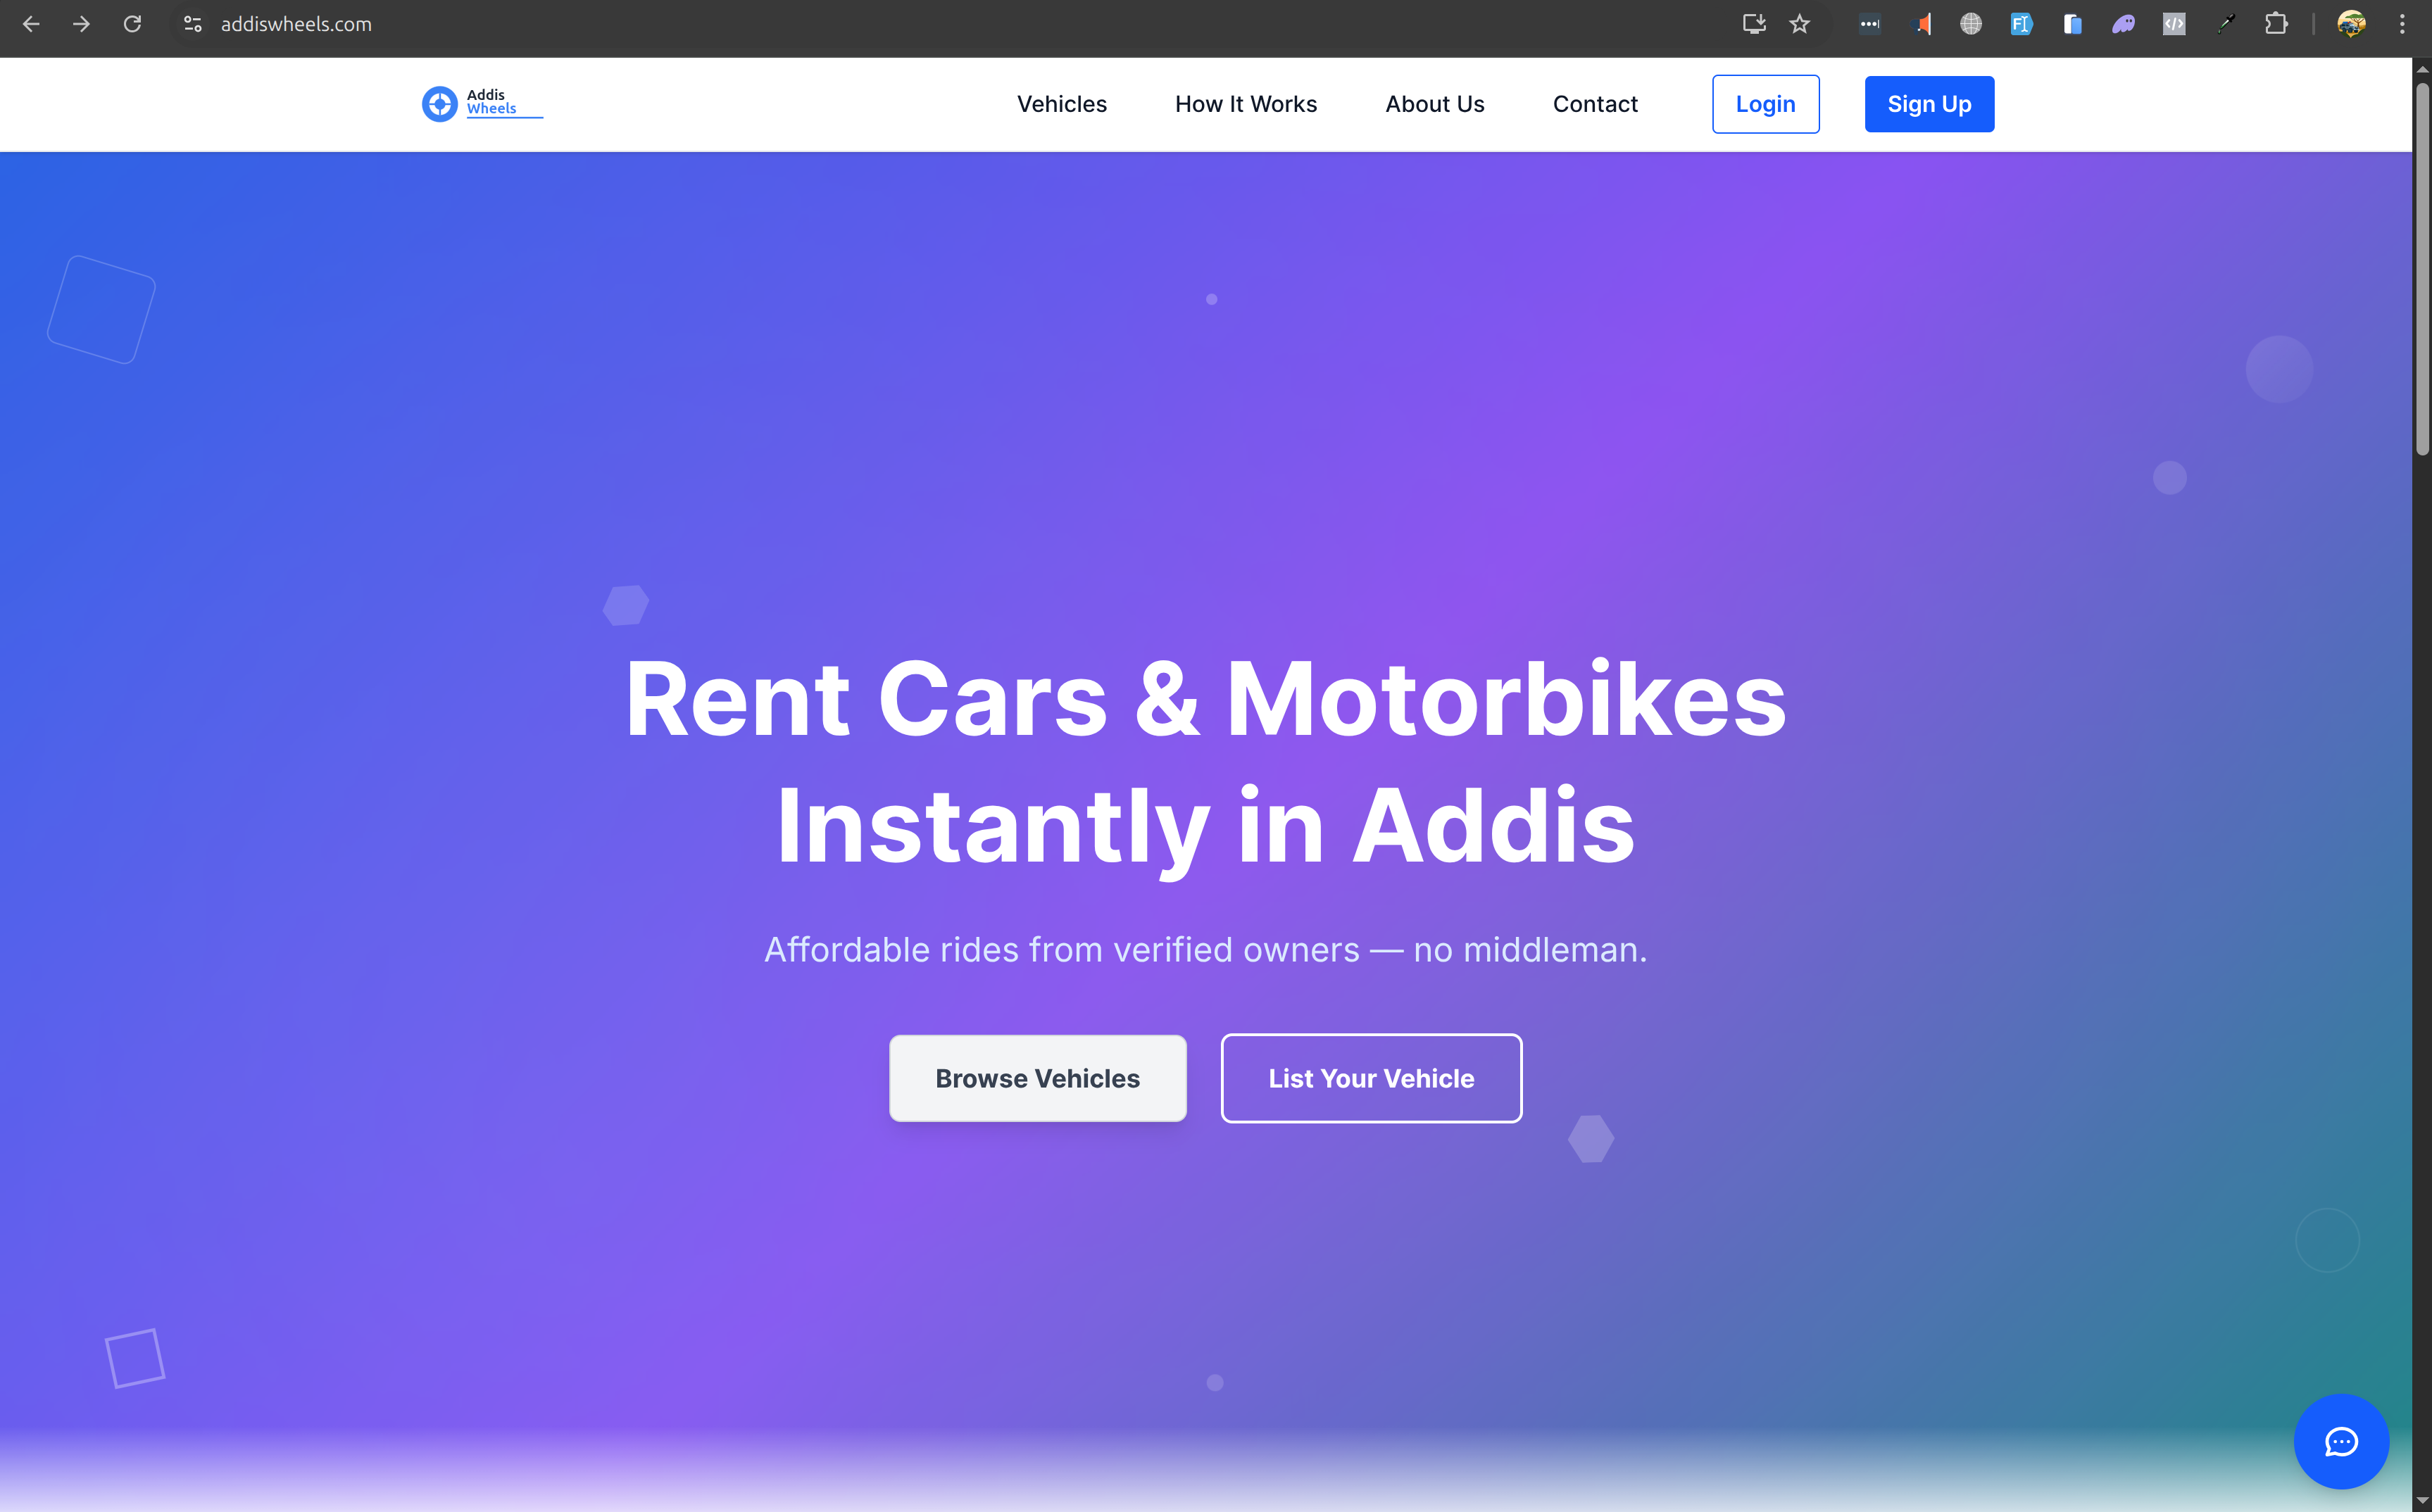View site information icon beside URL

pyautogui.click(x=193, y=24)
